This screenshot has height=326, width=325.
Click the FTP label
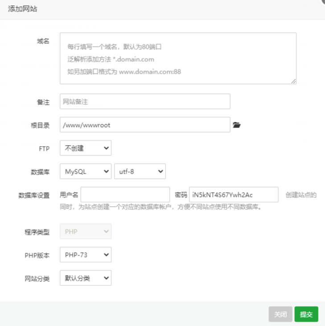coord(44,149)
